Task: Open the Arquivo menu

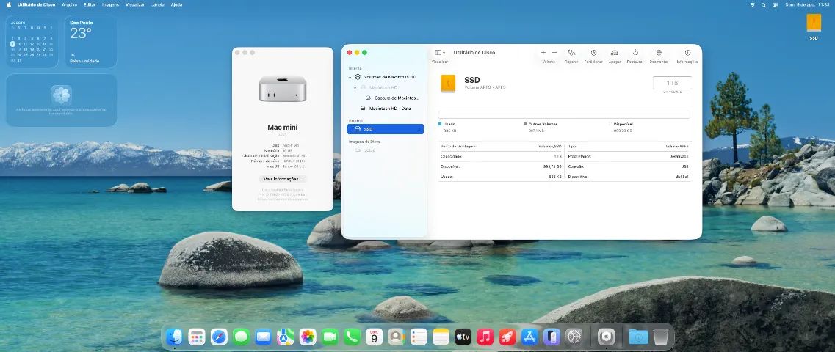Action: (x=69, y=4)
